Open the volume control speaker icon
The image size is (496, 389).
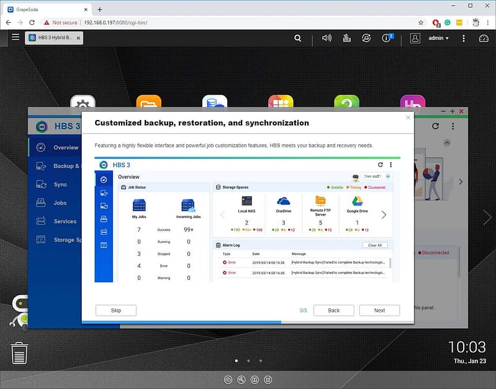327,39
